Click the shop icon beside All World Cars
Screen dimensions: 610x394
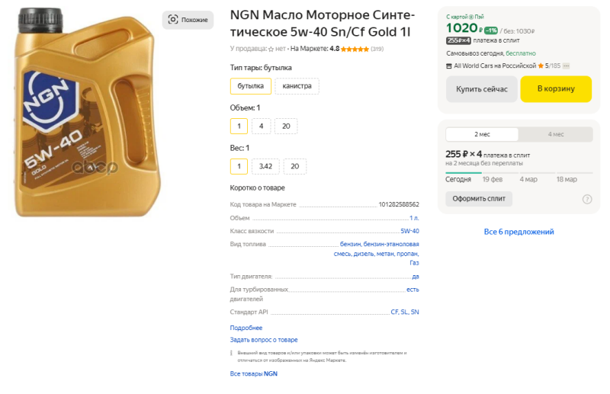tap(449, 66)
